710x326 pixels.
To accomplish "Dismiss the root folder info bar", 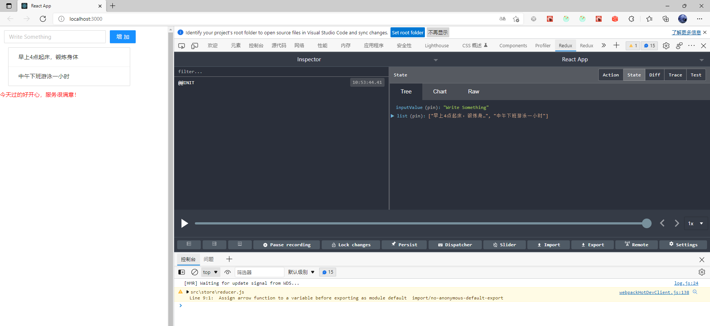I will (x=705, y=32).
